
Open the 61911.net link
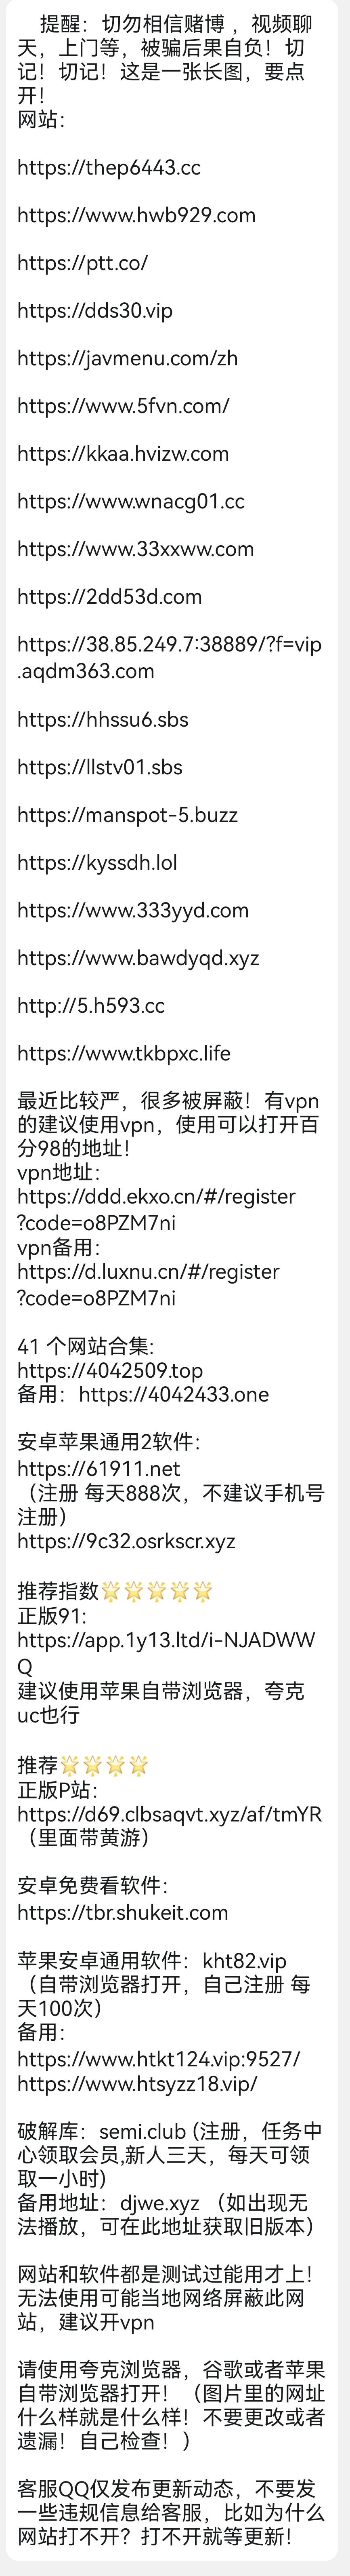pyautogui.click(x=99, y=1468)
